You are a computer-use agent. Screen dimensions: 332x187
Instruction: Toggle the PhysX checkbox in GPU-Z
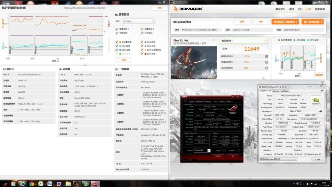296,154
